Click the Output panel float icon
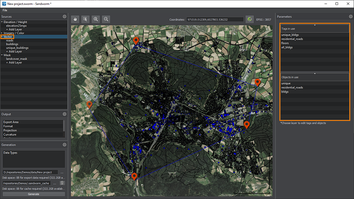 [x=65, y=114]
